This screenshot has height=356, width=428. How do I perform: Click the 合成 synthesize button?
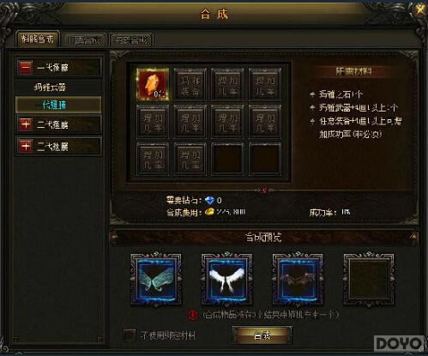(x=262, y=335)
